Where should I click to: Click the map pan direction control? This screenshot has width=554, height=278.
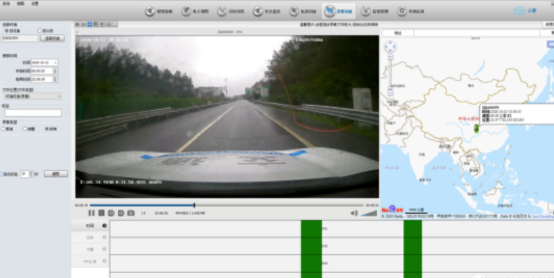tap(390, 47)
